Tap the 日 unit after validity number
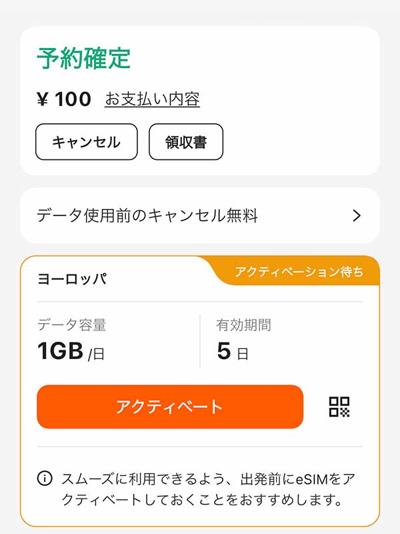 pyautogui.click(x=243, y=354)
